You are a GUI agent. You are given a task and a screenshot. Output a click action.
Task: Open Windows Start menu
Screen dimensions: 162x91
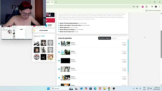[x=48, y=88]
